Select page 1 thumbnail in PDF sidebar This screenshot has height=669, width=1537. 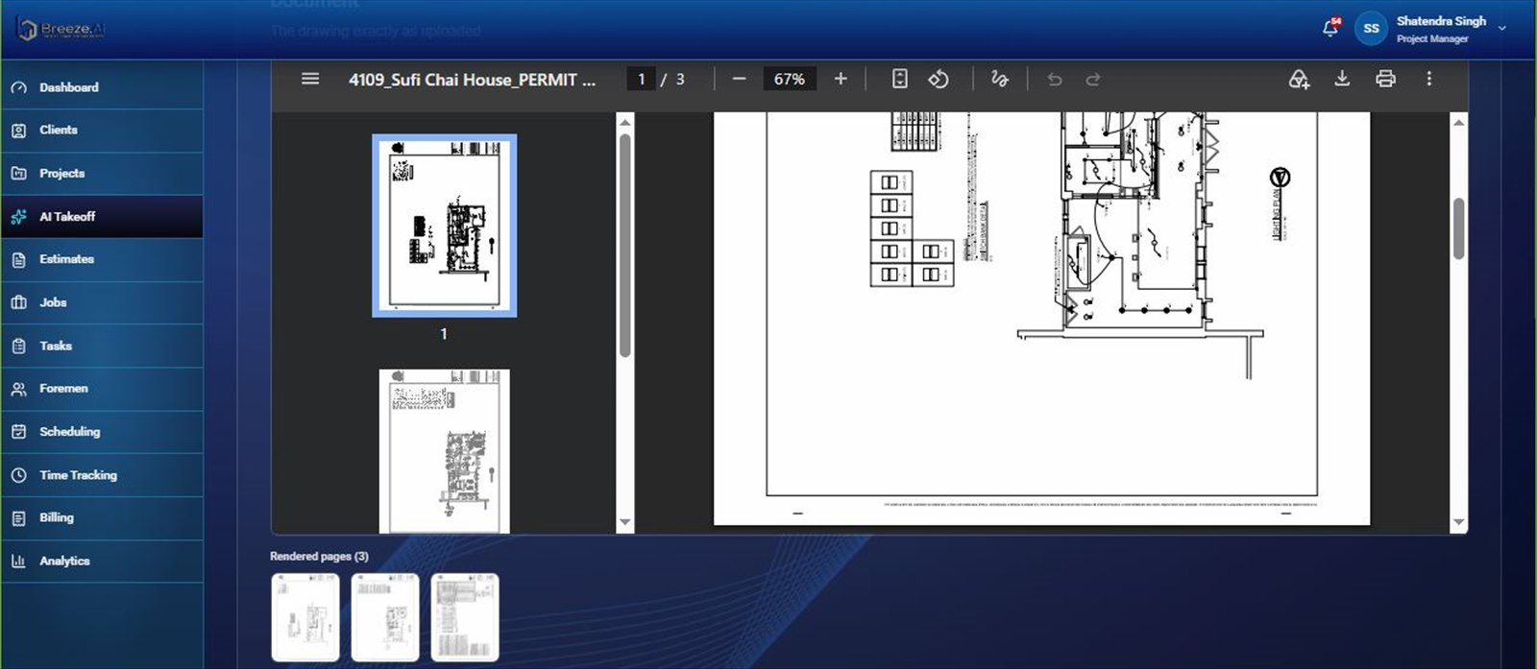(444, 226)
